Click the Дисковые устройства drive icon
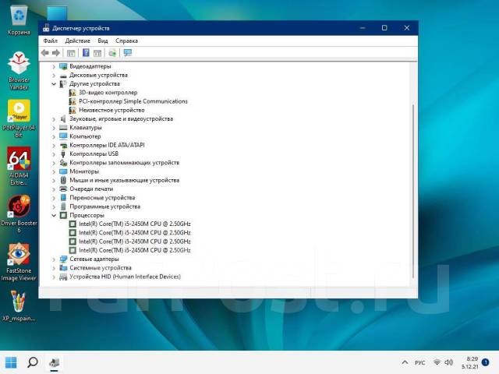The width and height of the screenshot is (499, 374). click(x=63, y=76)
